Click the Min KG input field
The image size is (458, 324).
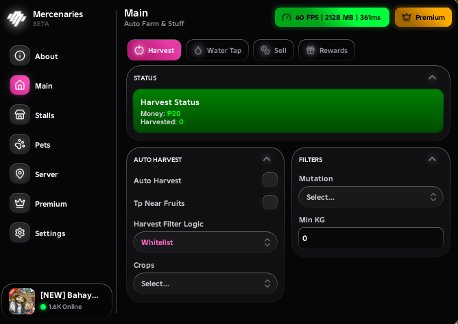[371, 238]
